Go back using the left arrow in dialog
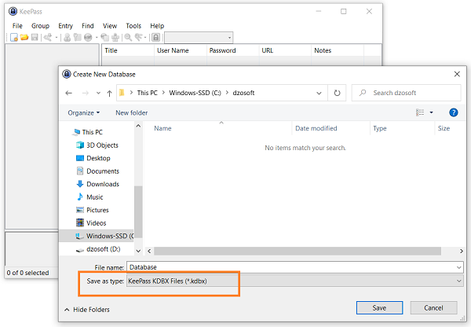This screenshot has width=471, height=327. [x=68, y=93]
